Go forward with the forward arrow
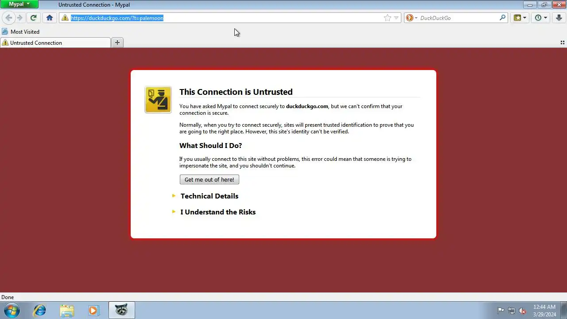This screenshot has height=319, width=567. (x=20, y=18)
